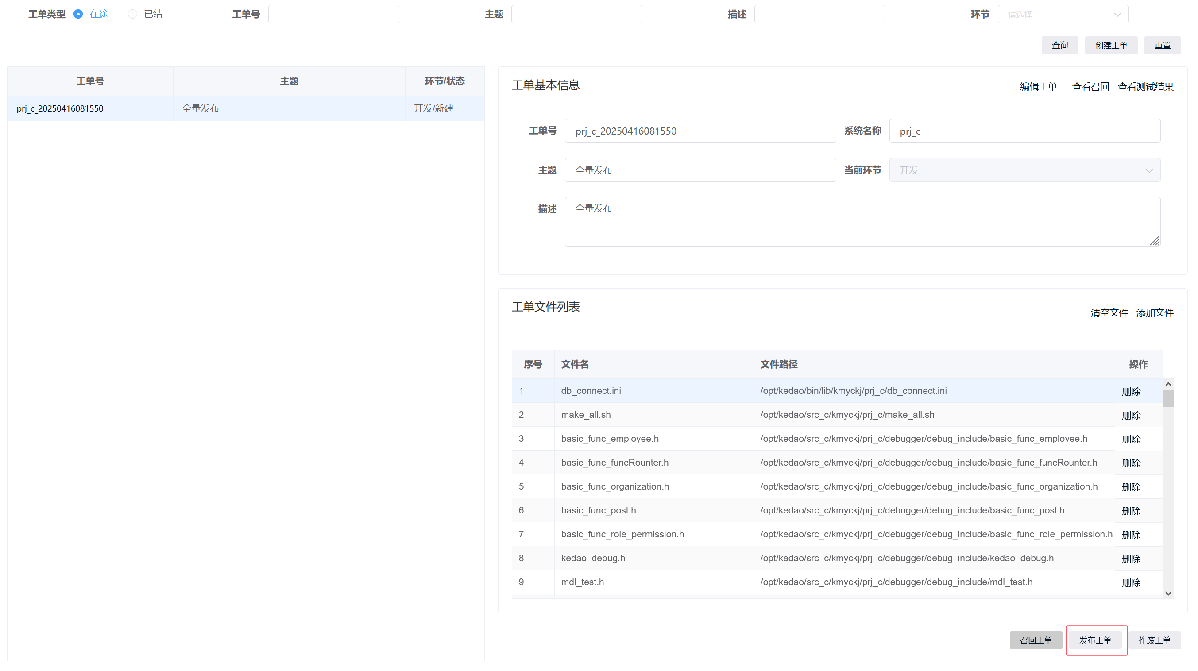
Task: Click the 召回工单 button
Action: [x=1036, y=640]
